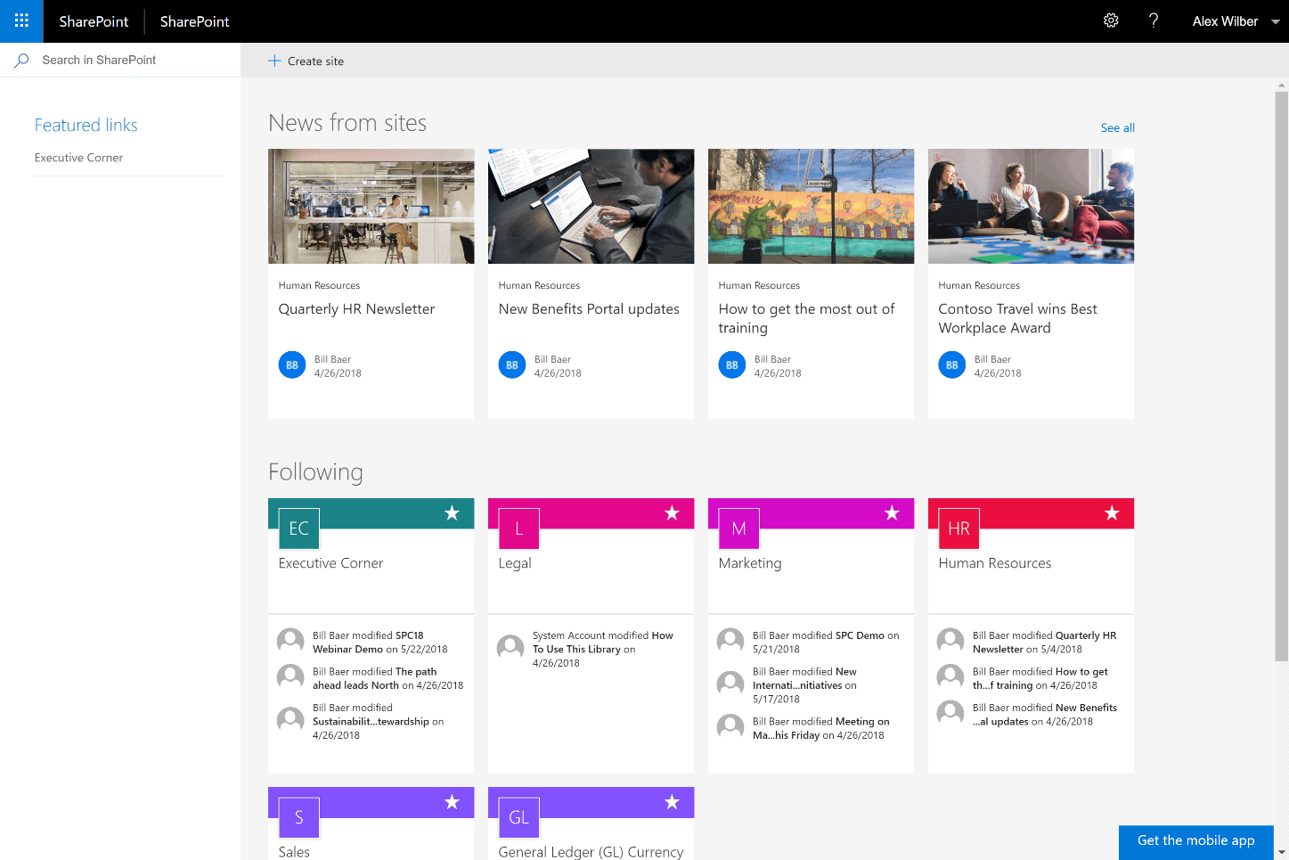Open the Get the mobile app button
The height and width of the screenshot is (860, 1289).
pos(1195,840)
